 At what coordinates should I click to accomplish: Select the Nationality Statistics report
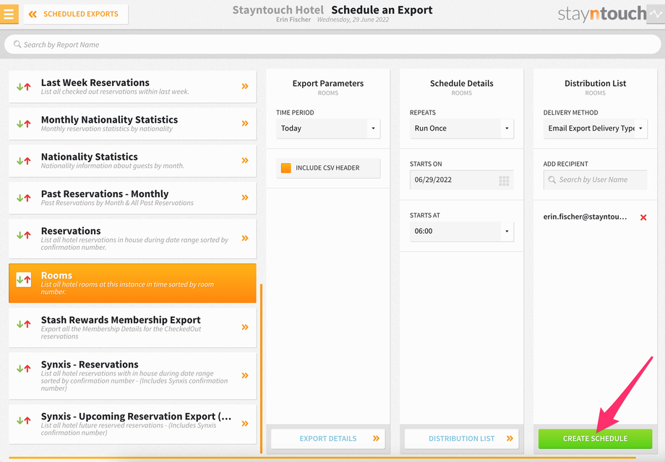(x=132, y=160)
